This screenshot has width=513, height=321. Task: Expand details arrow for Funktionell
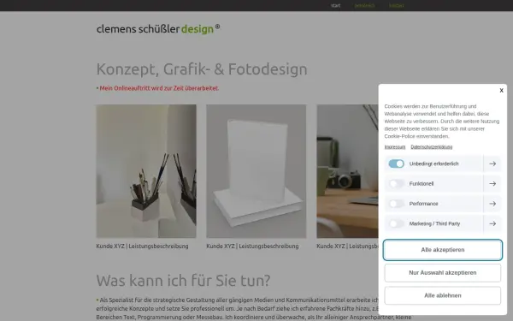(492, 184)
